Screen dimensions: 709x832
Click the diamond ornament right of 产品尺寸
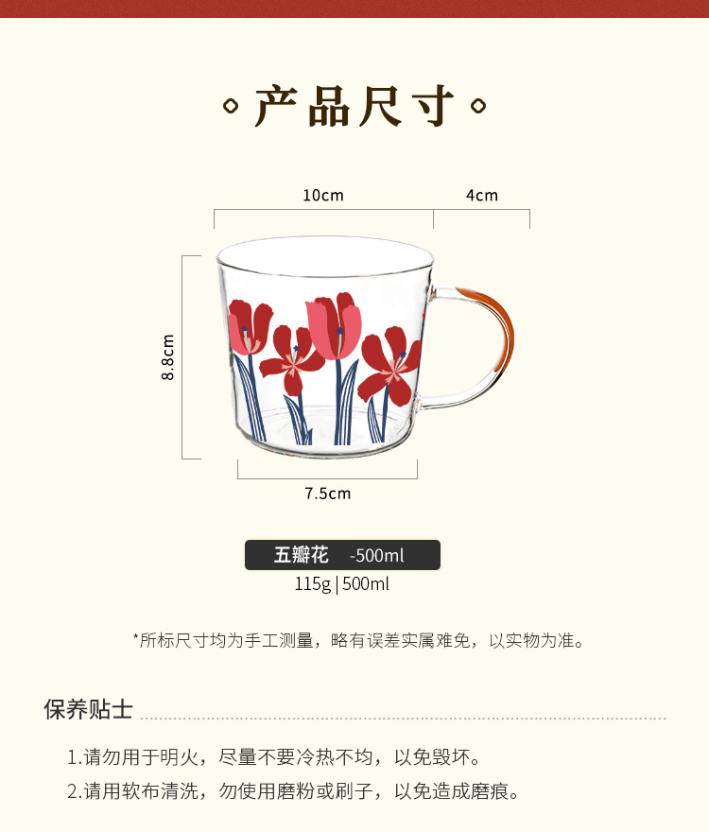(478, 106)
